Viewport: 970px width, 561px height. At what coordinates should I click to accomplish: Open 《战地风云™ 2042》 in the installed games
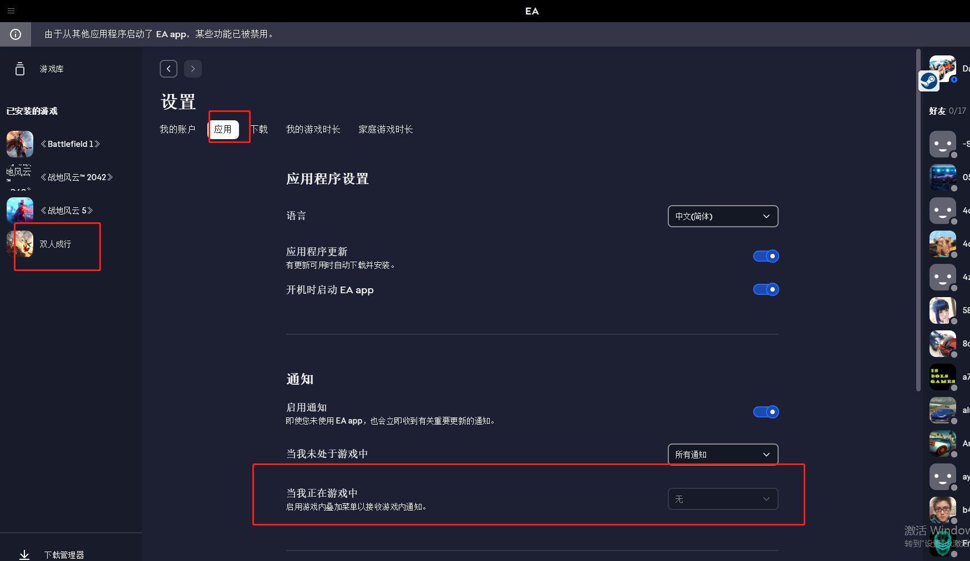pos(71,177)
